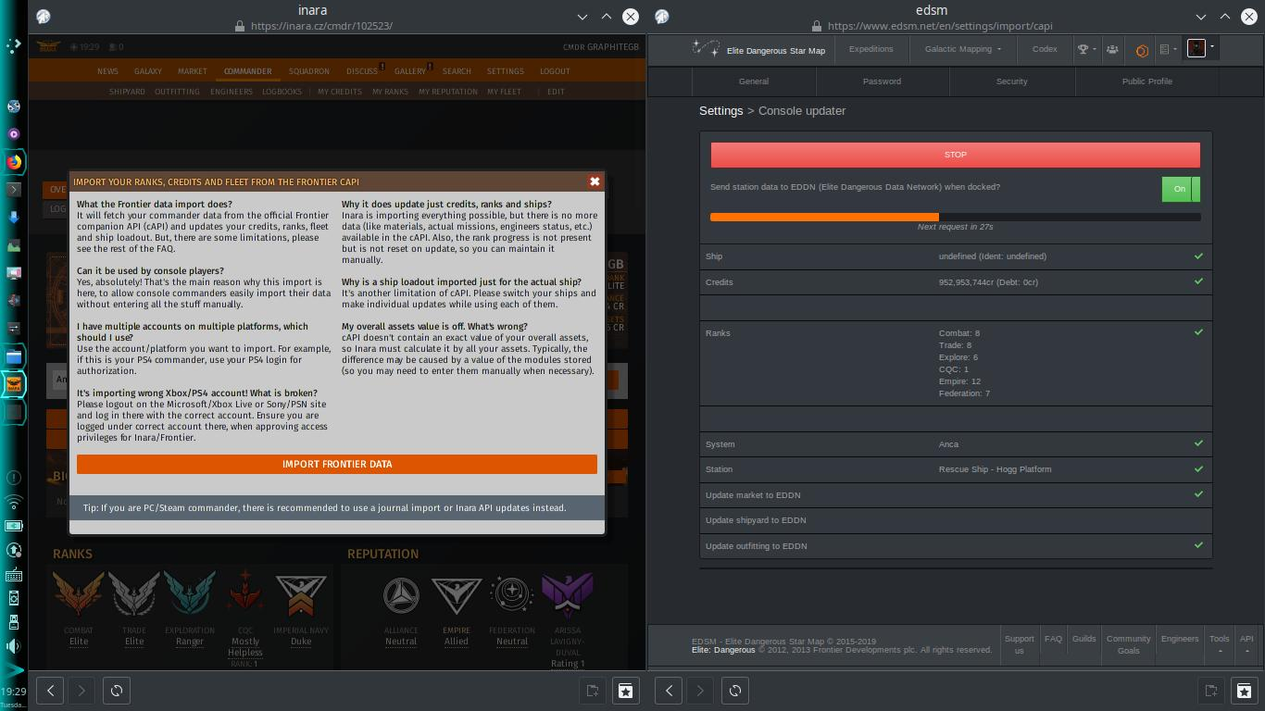Screen dimensions: 1265x711
Task: Open the Inara MARKET menu
Action: [193, 71]
